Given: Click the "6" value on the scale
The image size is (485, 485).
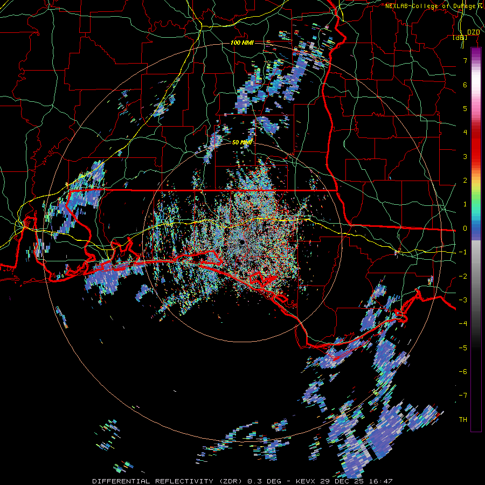Looking at the screenshot, I should (465, 85).
